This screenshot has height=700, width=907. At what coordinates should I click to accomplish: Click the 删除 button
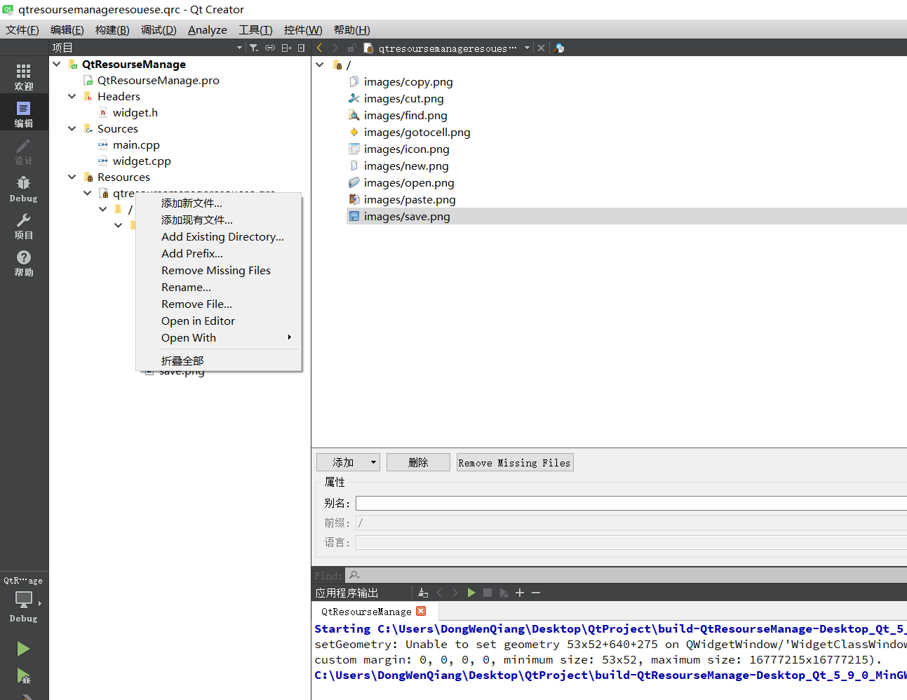(x=418, y=462)
